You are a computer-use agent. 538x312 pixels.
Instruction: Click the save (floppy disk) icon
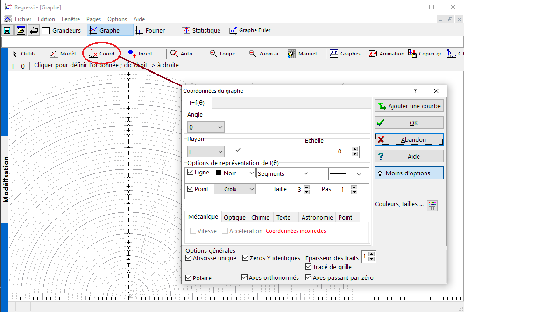point(7,30)
